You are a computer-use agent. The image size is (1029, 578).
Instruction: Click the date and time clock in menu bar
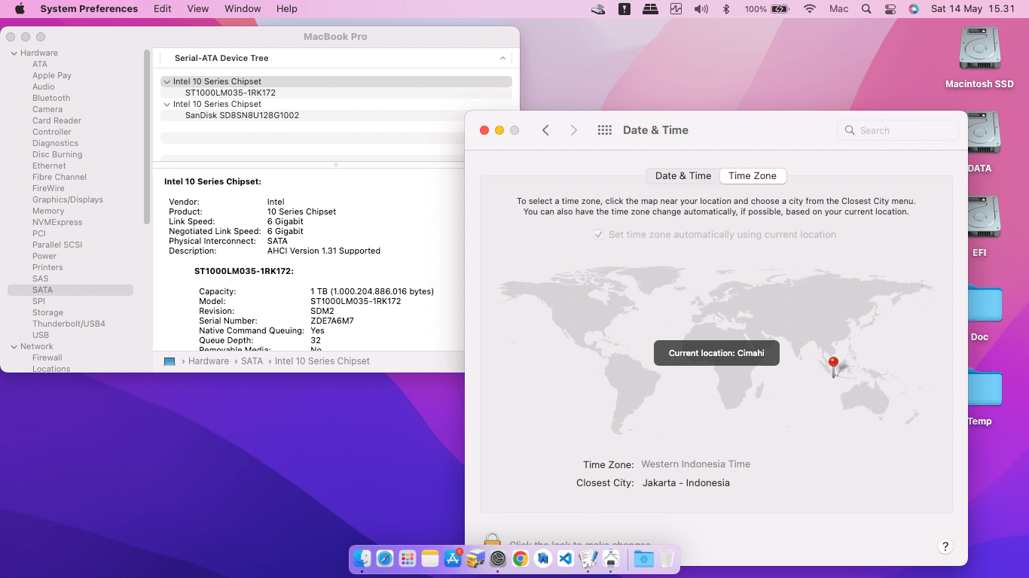pos(973,9)
